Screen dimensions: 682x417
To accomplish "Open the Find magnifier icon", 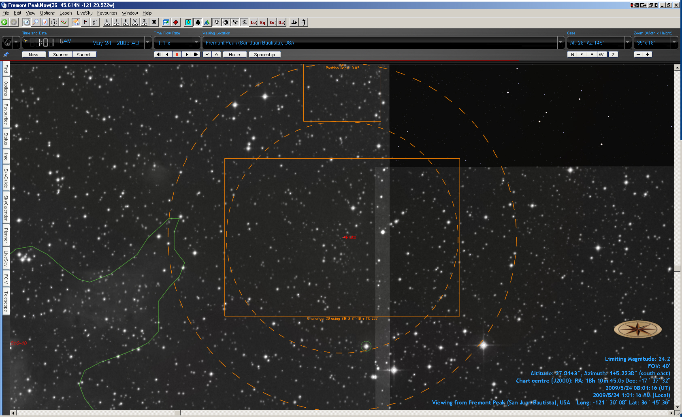I will tap(36, 22).
